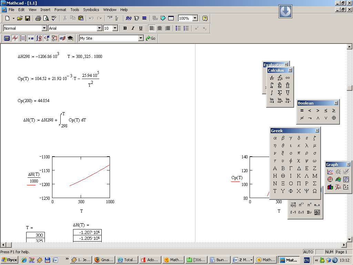353x265 pixels.
Task: Click the X-Y Plot icon in Graph panel
Action: pos(330,172)
